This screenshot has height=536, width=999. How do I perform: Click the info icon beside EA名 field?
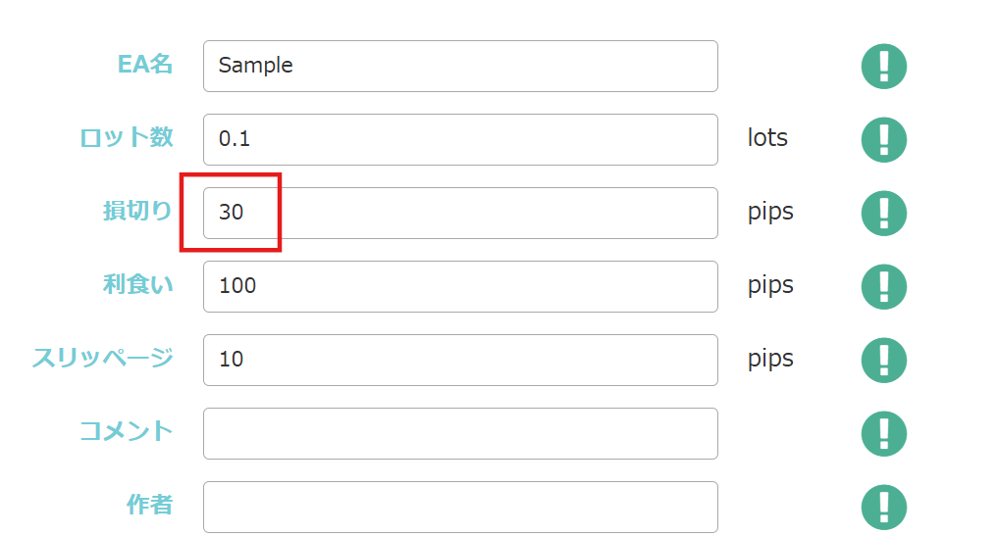[x=883, y=67]
